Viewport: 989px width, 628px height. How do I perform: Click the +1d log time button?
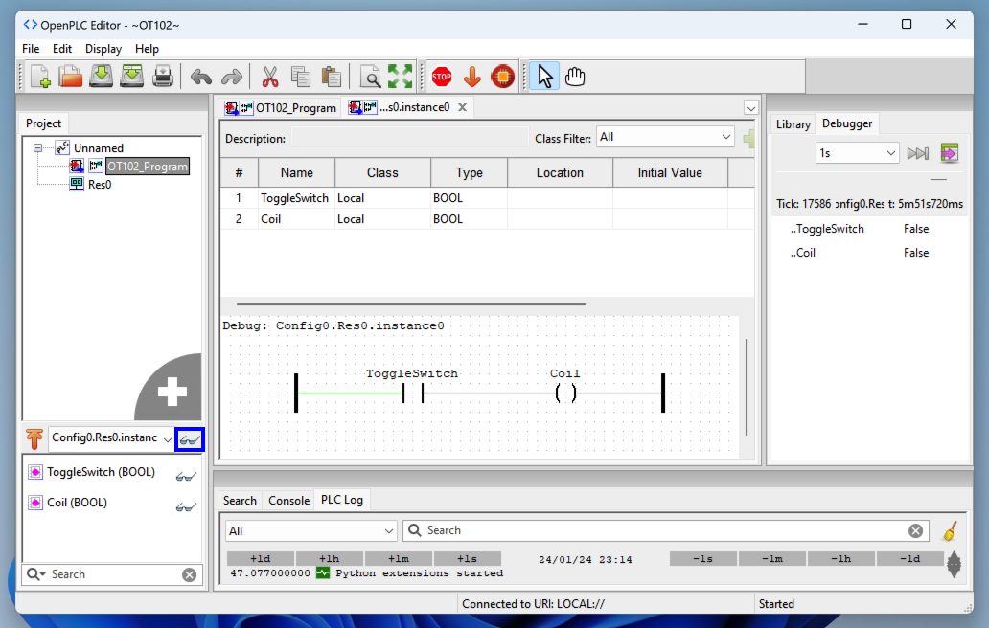click(x=261, y=559)
